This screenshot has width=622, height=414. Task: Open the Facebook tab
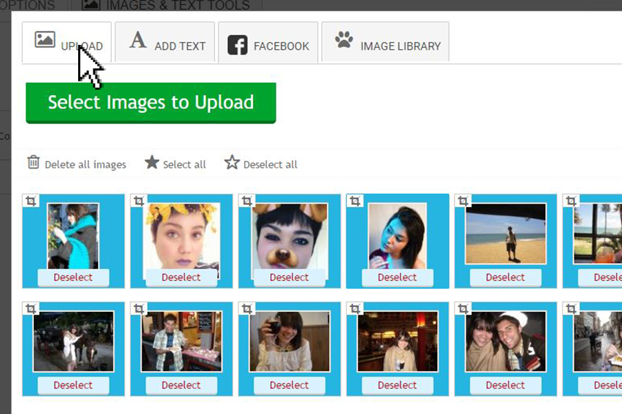click(x=268, y=42)
